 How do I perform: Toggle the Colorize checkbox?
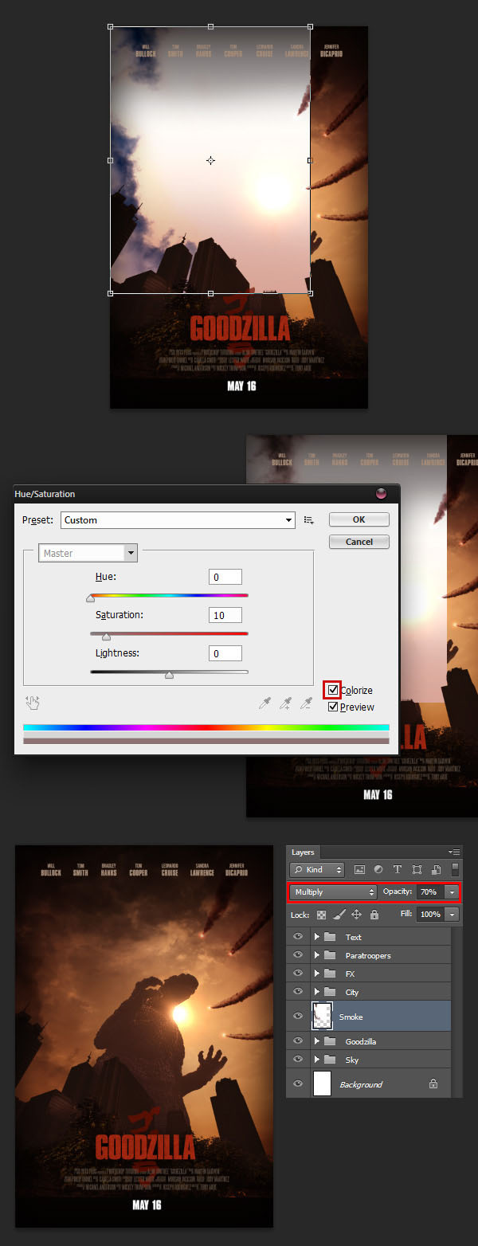[x=333, y=691]
